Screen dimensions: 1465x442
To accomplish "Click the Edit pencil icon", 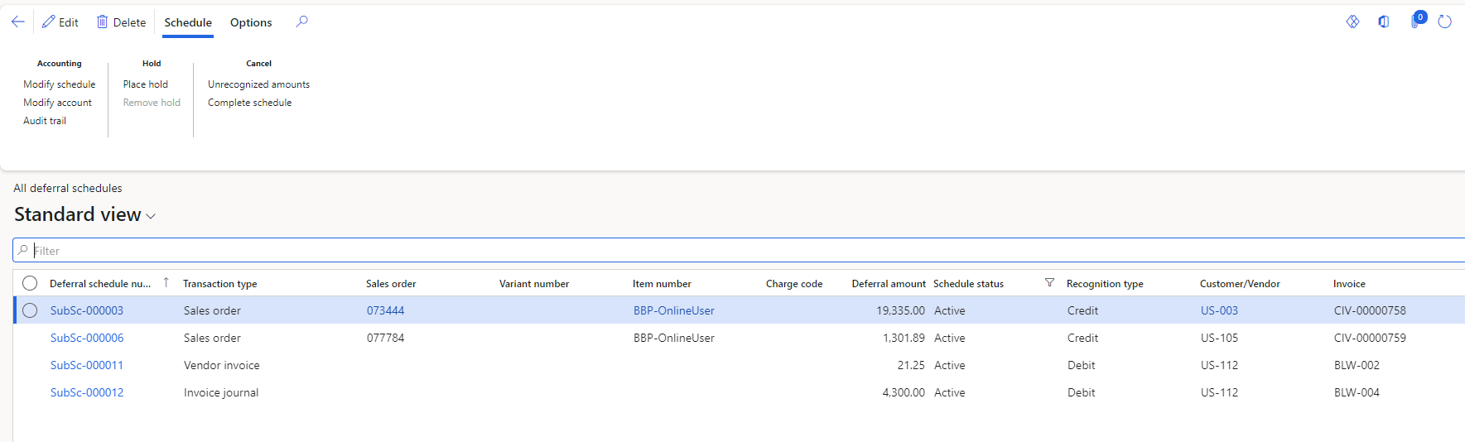I will point(49,22).
